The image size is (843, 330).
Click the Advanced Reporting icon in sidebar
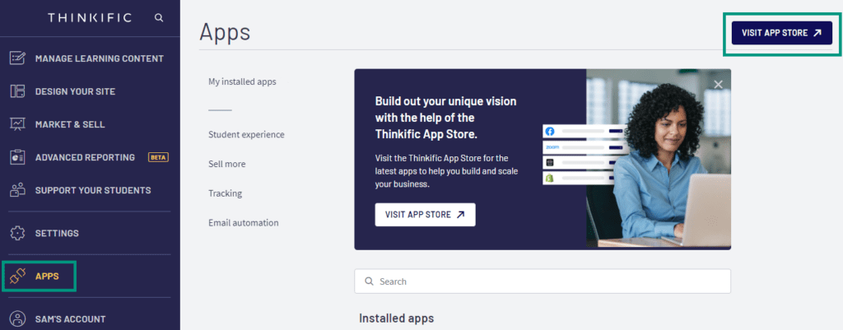tap(18, 157)
